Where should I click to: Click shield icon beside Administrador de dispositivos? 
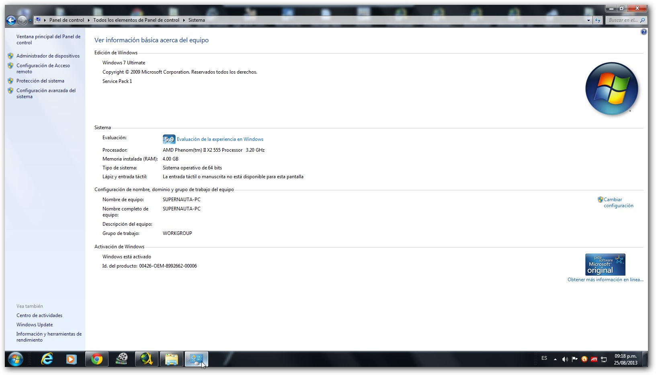coord(10,56)
